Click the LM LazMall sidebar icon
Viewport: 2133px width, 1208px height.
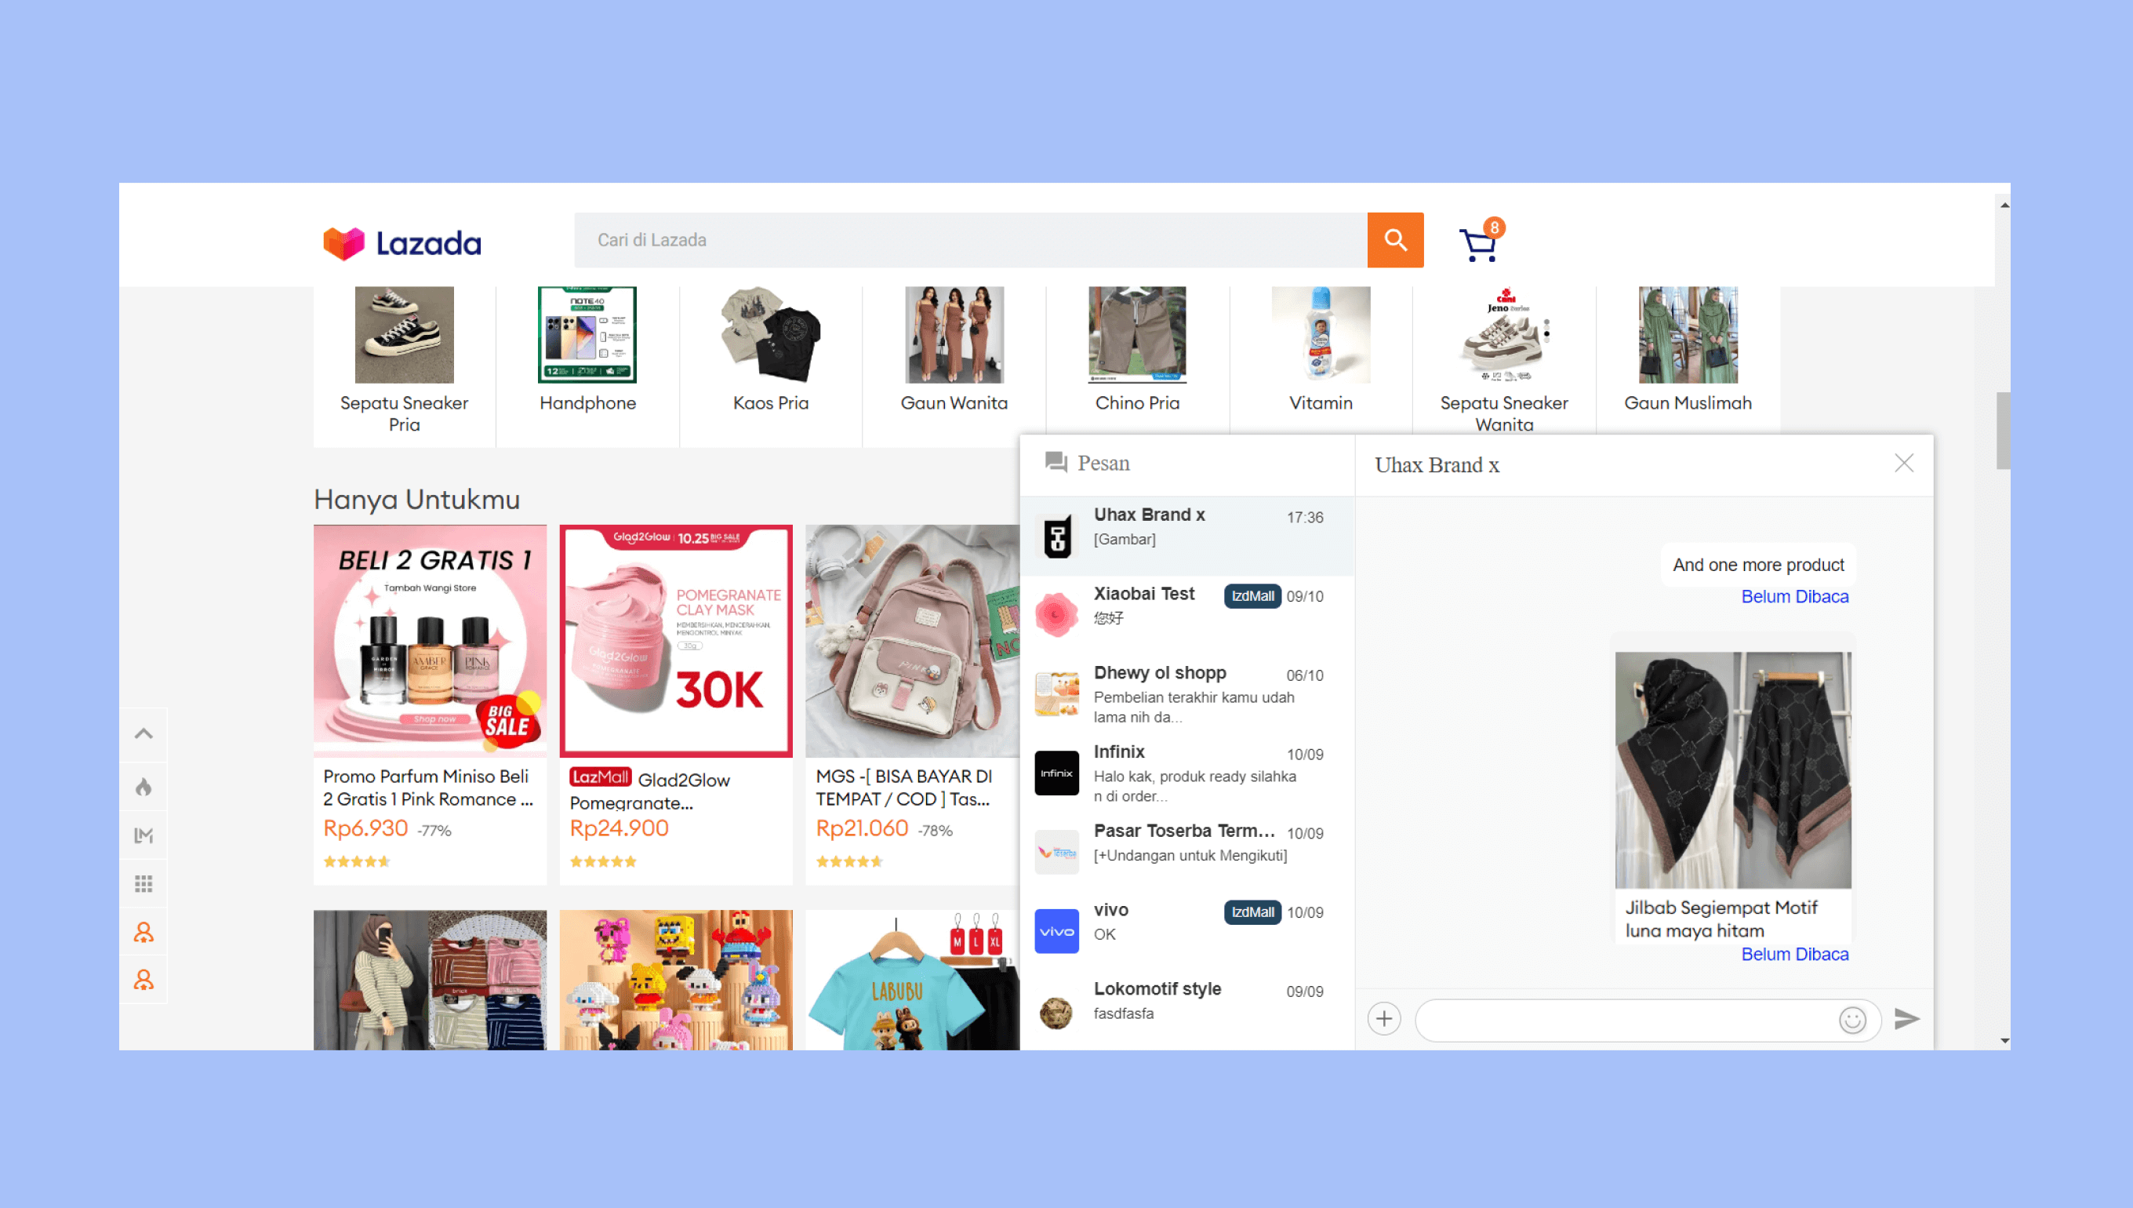(x=144, y=835)
